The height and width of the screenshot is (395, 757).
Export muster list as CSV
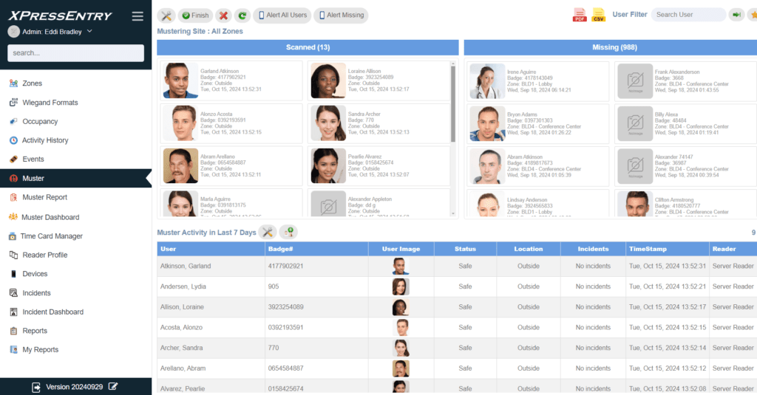click(x=599, y=15)
